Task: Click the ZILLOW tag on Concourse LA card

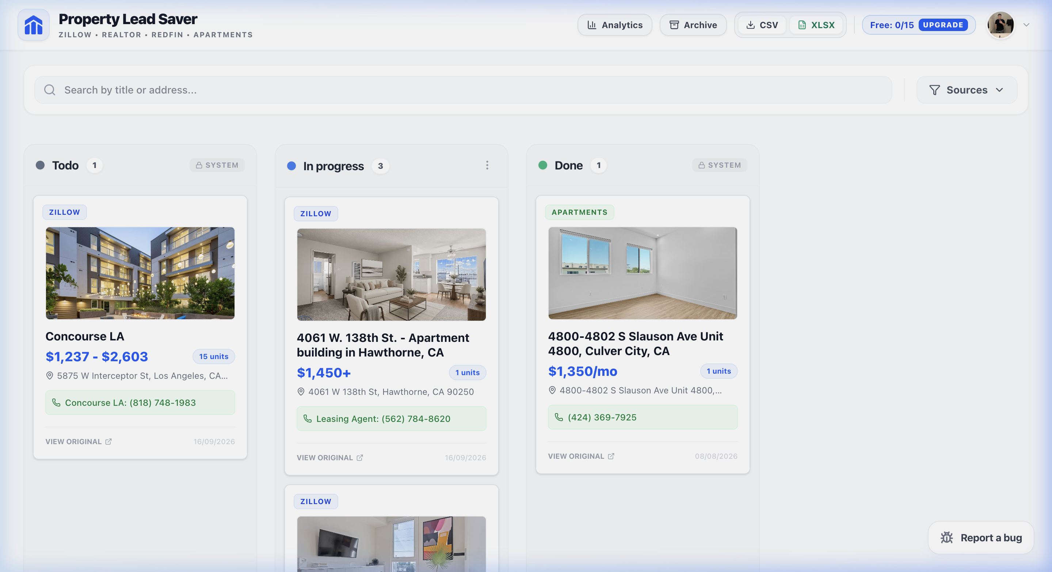Action: click(65, 212)
